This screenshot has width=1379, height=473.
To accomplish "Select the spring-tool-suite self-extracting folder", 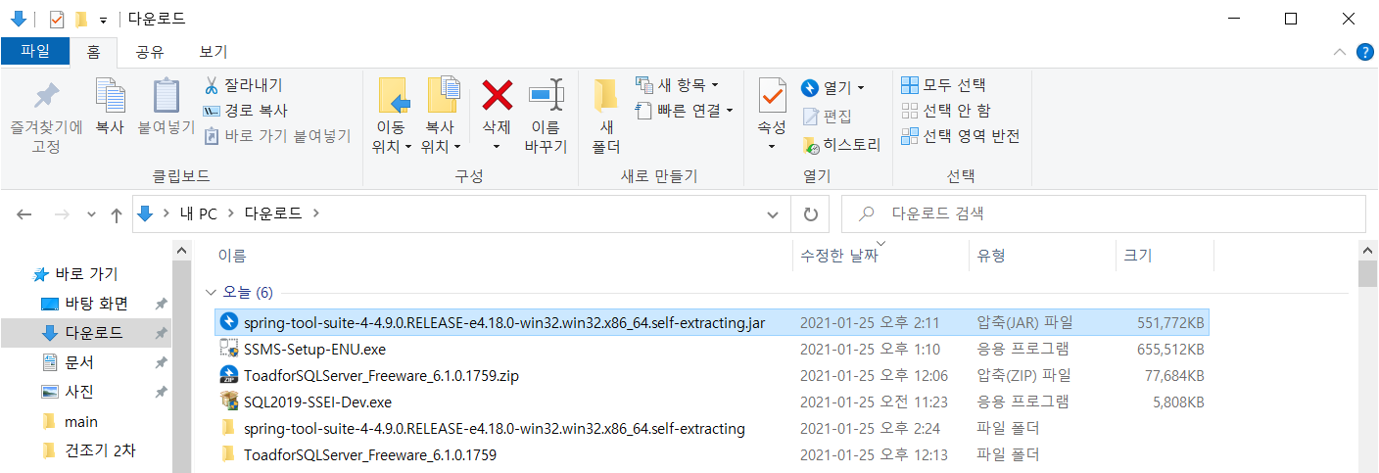I will tap(714, 428).
